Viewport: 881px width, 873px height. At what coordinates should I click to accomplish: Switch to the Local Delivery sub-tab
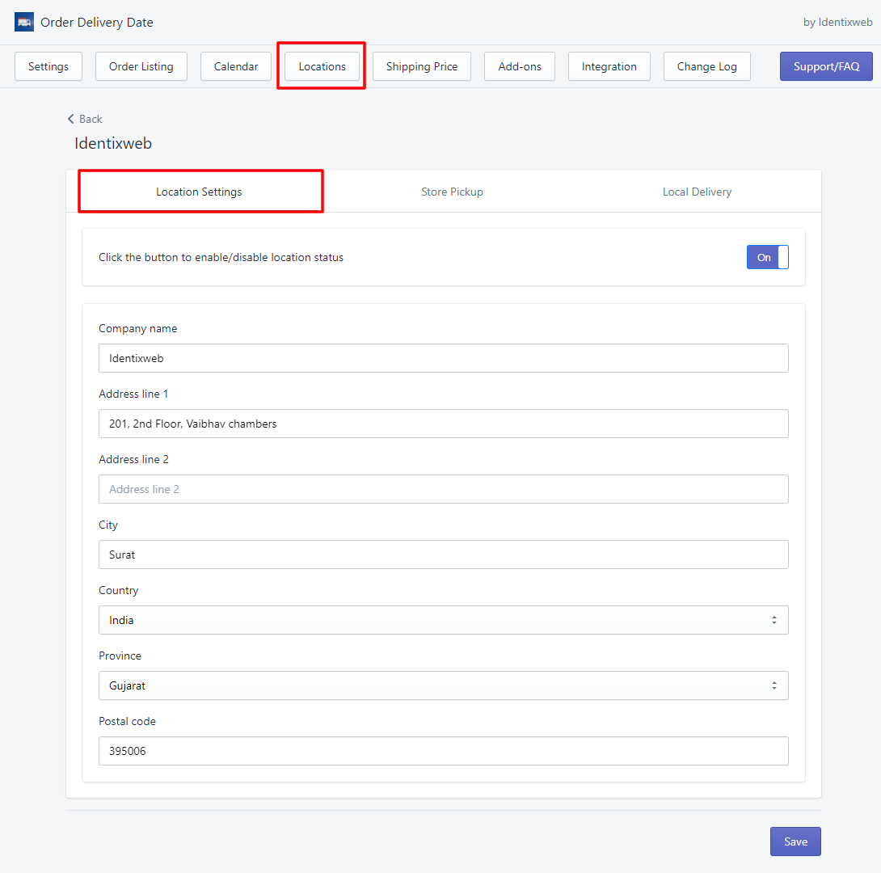(x=697, y=192)
